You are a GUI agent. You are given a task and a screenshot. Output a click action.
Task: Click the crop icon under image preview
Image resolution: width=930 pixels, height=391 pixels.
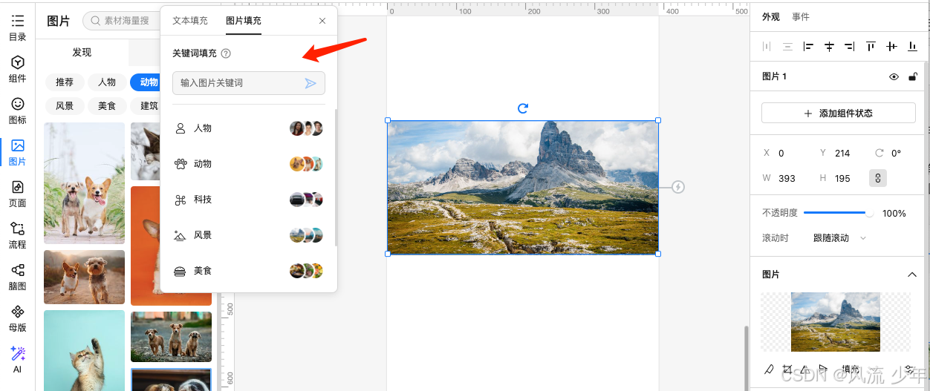[x=787, y=369]
